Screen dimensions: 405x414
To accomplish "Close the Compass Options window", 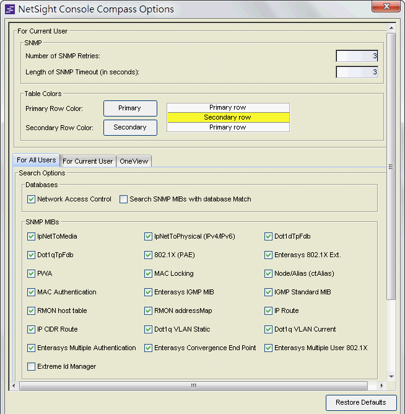I will point(386,6).
